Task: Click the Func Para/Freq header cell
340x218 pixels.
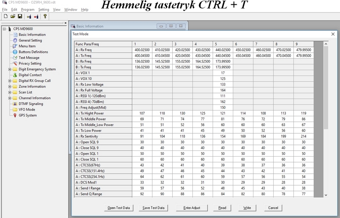Action: coord(103,44)
